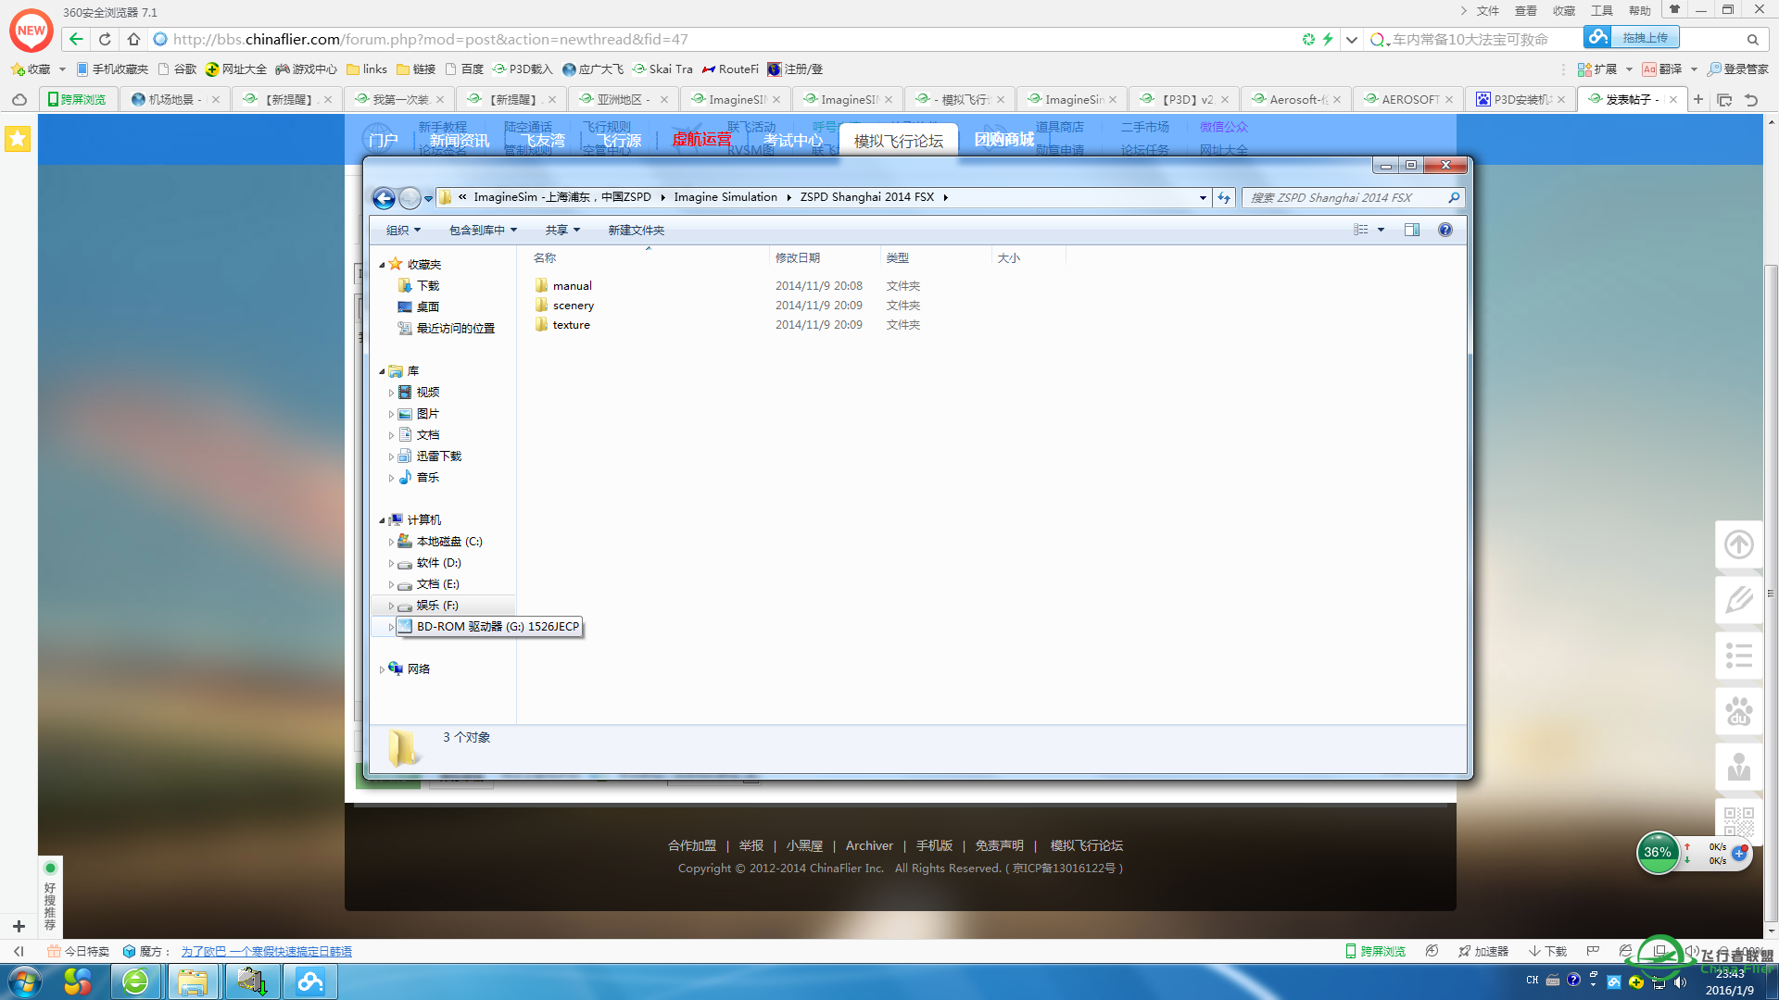Open the 360 browser taskbar icon
This screenshot has width=1779, height=1000.
coord(135,981)
